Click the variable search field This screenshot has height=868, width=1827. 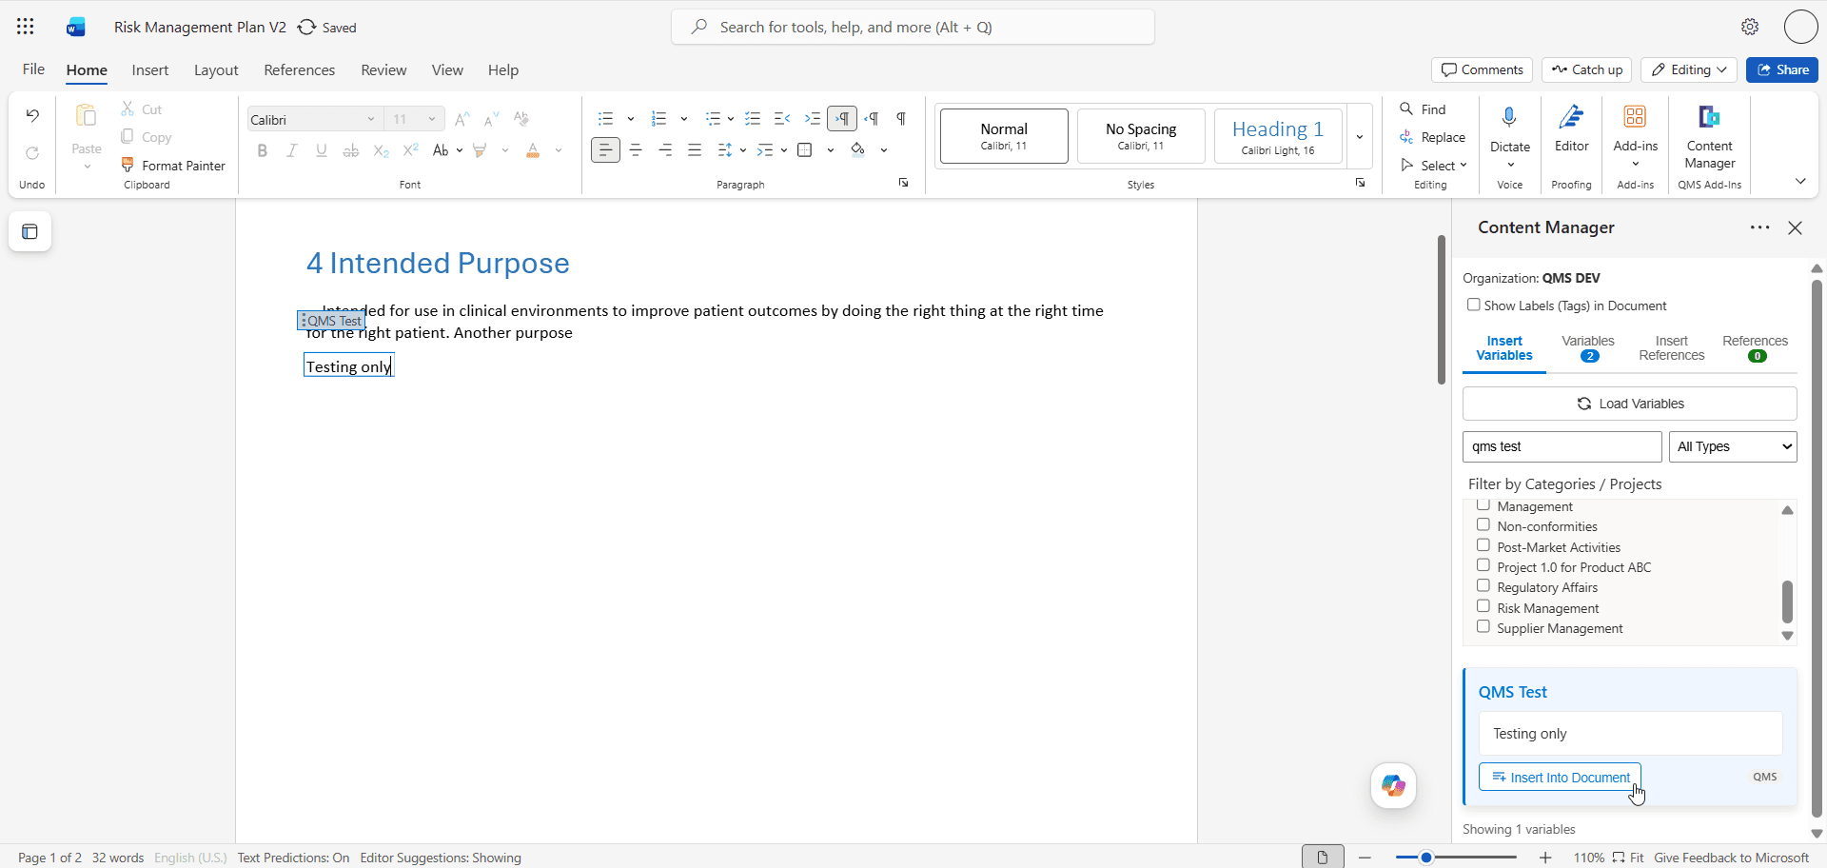[x=1562, y=446]
